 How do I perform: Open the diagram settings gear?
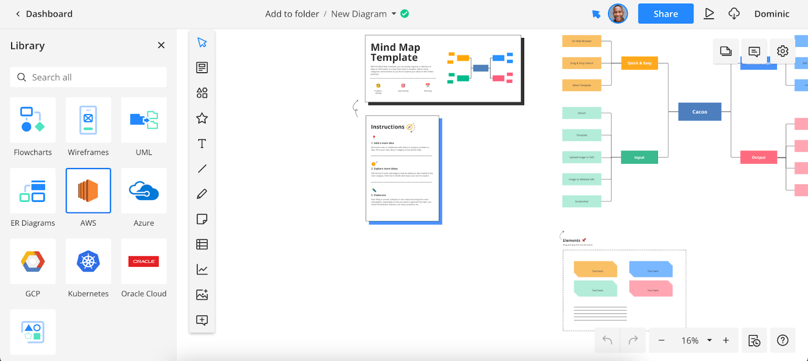coord(782,51)
